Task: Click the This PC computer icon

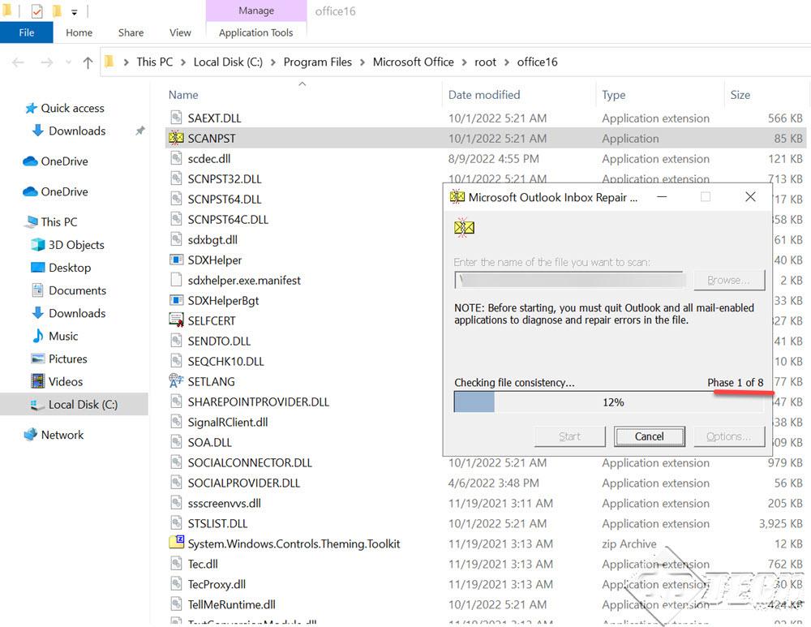Action: [x=32, y=222]
